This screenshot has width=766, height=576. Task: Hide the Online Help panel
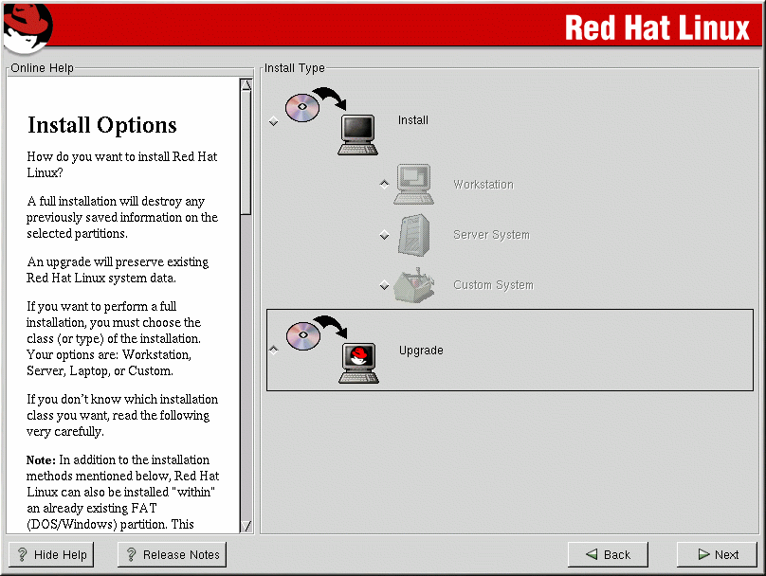pos(51,555)
